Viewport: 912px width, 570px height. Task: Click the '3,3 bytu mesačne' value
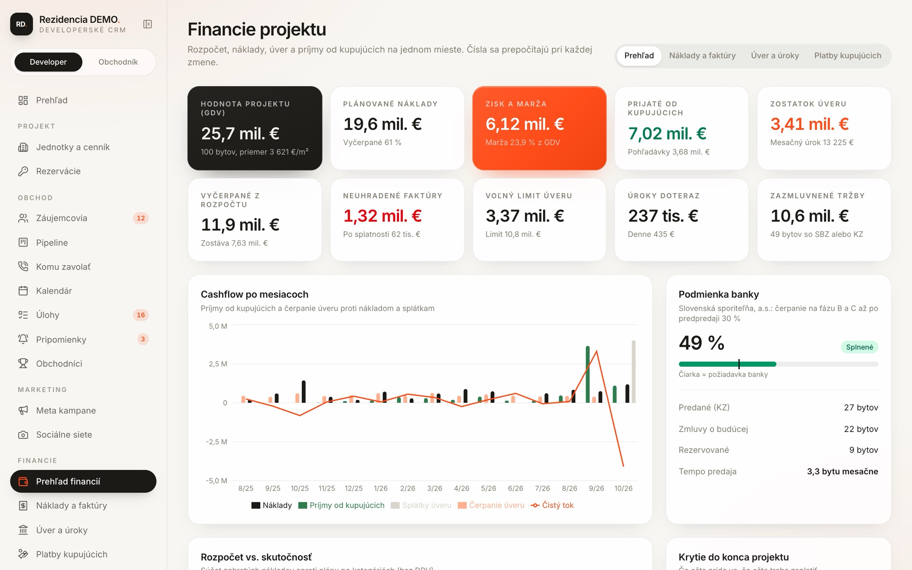(842, 472)
